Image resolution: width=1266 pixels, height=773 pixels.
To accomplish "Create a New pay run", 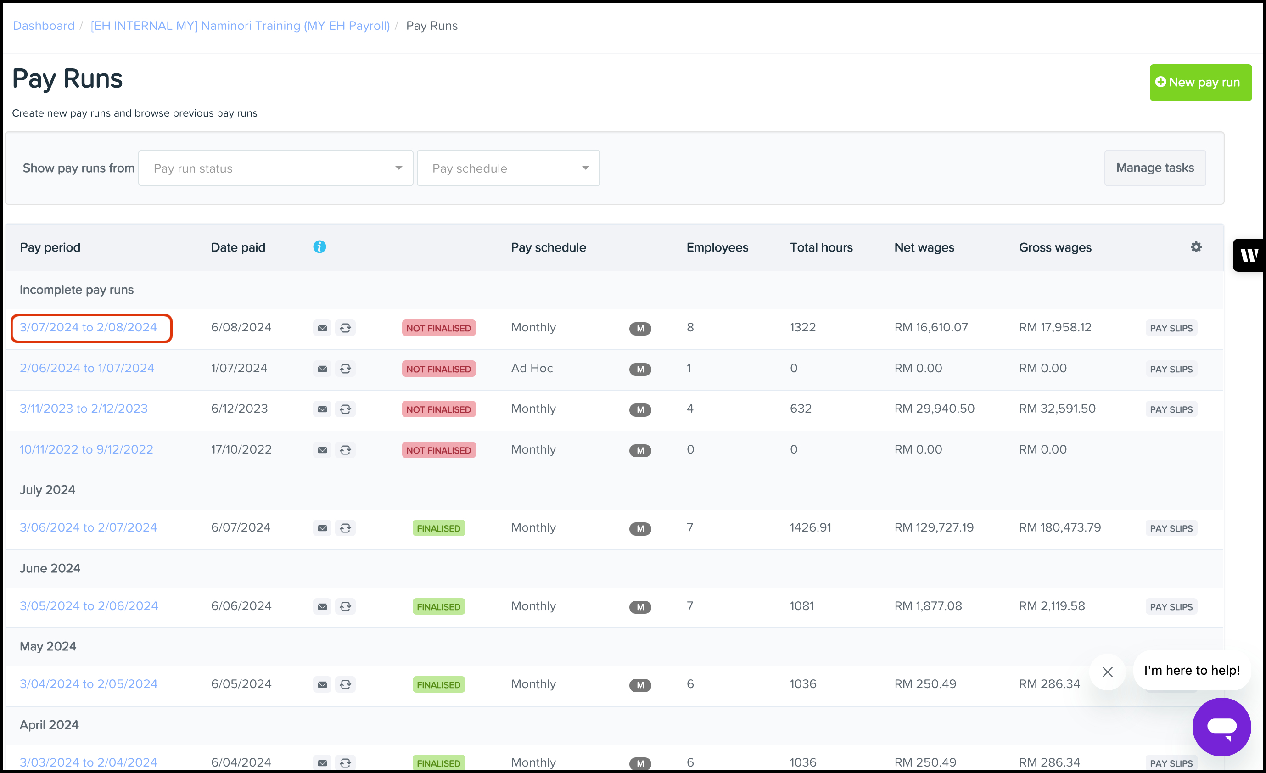I will pyautogui.click(x=1200, y=82).
